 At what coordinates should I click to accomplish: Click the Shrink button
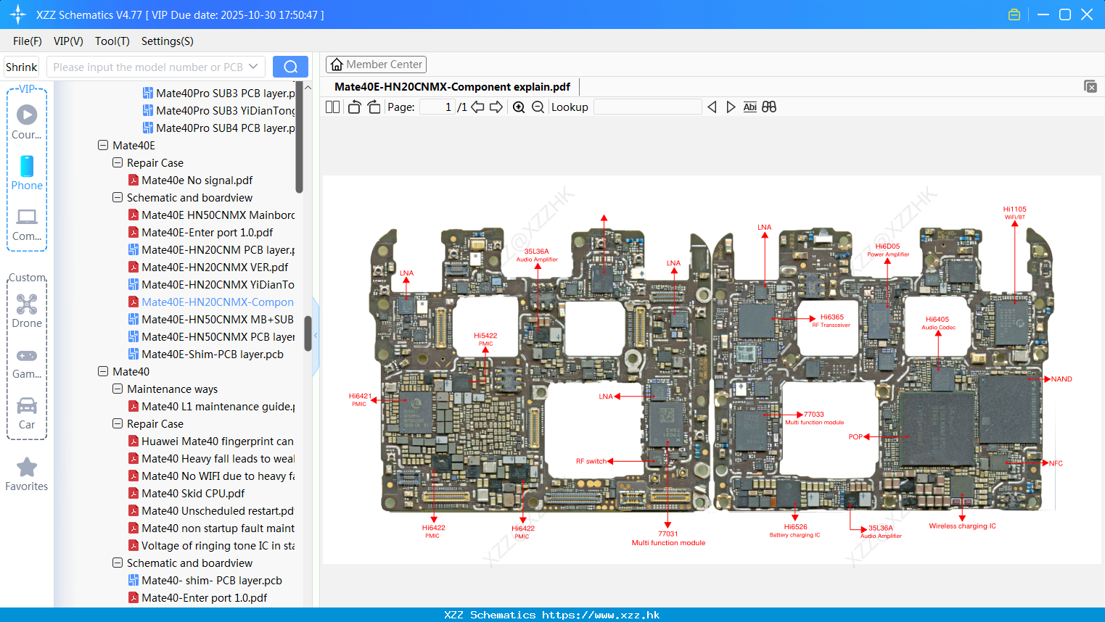[x=21, y=67]
